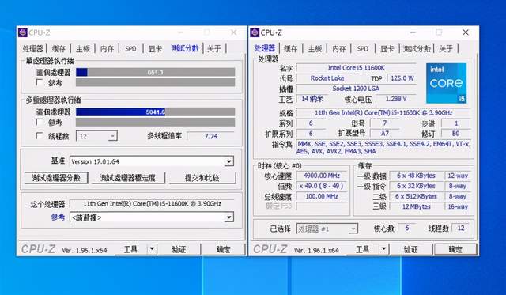The image size is (506, 295).
Task: Minimize the right CPU-Z window
Action: 413,32
